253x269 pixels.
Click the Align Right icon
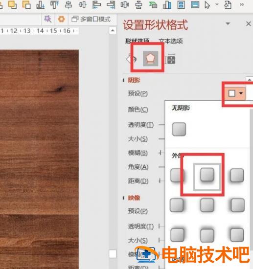(x=111, y=4)
